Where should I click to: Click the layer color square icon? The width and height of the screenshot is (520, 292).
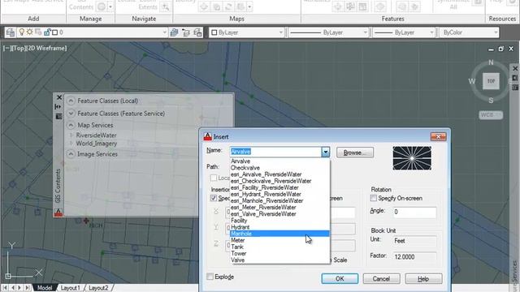tap(55, 32)
